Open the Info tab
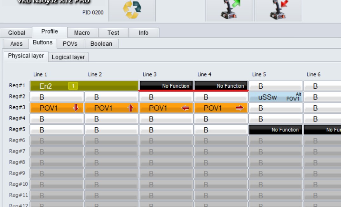 (x=143, y=33)
